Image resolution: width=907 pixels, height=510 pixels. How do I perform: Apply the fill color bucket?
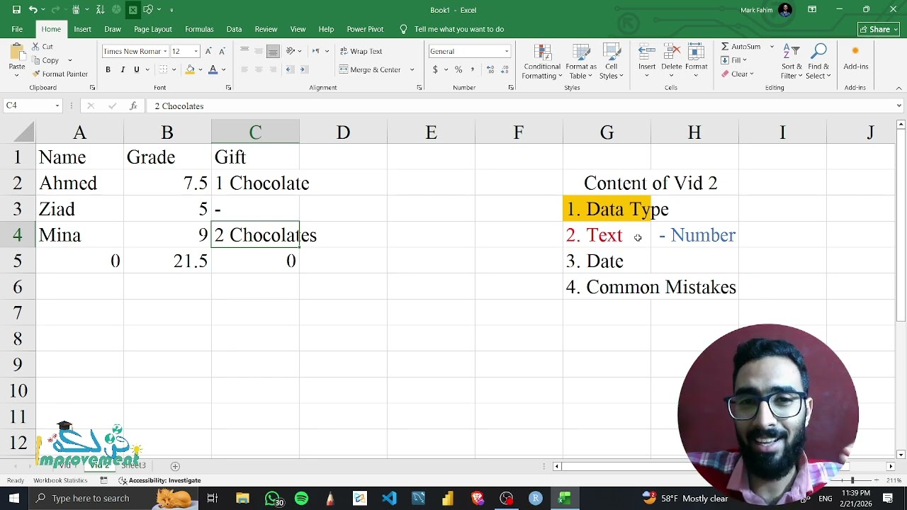190,69
